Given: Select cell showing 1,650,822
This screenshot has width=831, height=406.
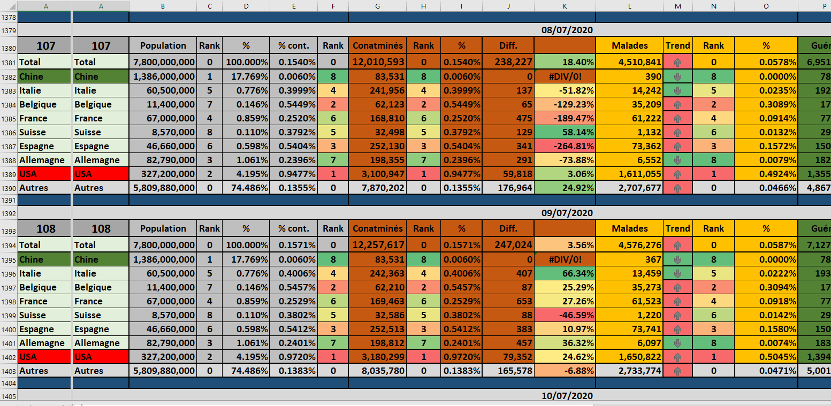Looking at the screenshot, I should (x=629, y=357).
